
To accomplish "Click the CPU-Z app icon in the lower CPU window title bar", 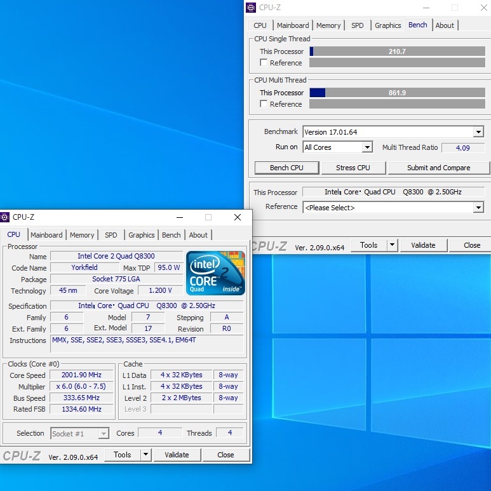I will click(x=4, y=217).
